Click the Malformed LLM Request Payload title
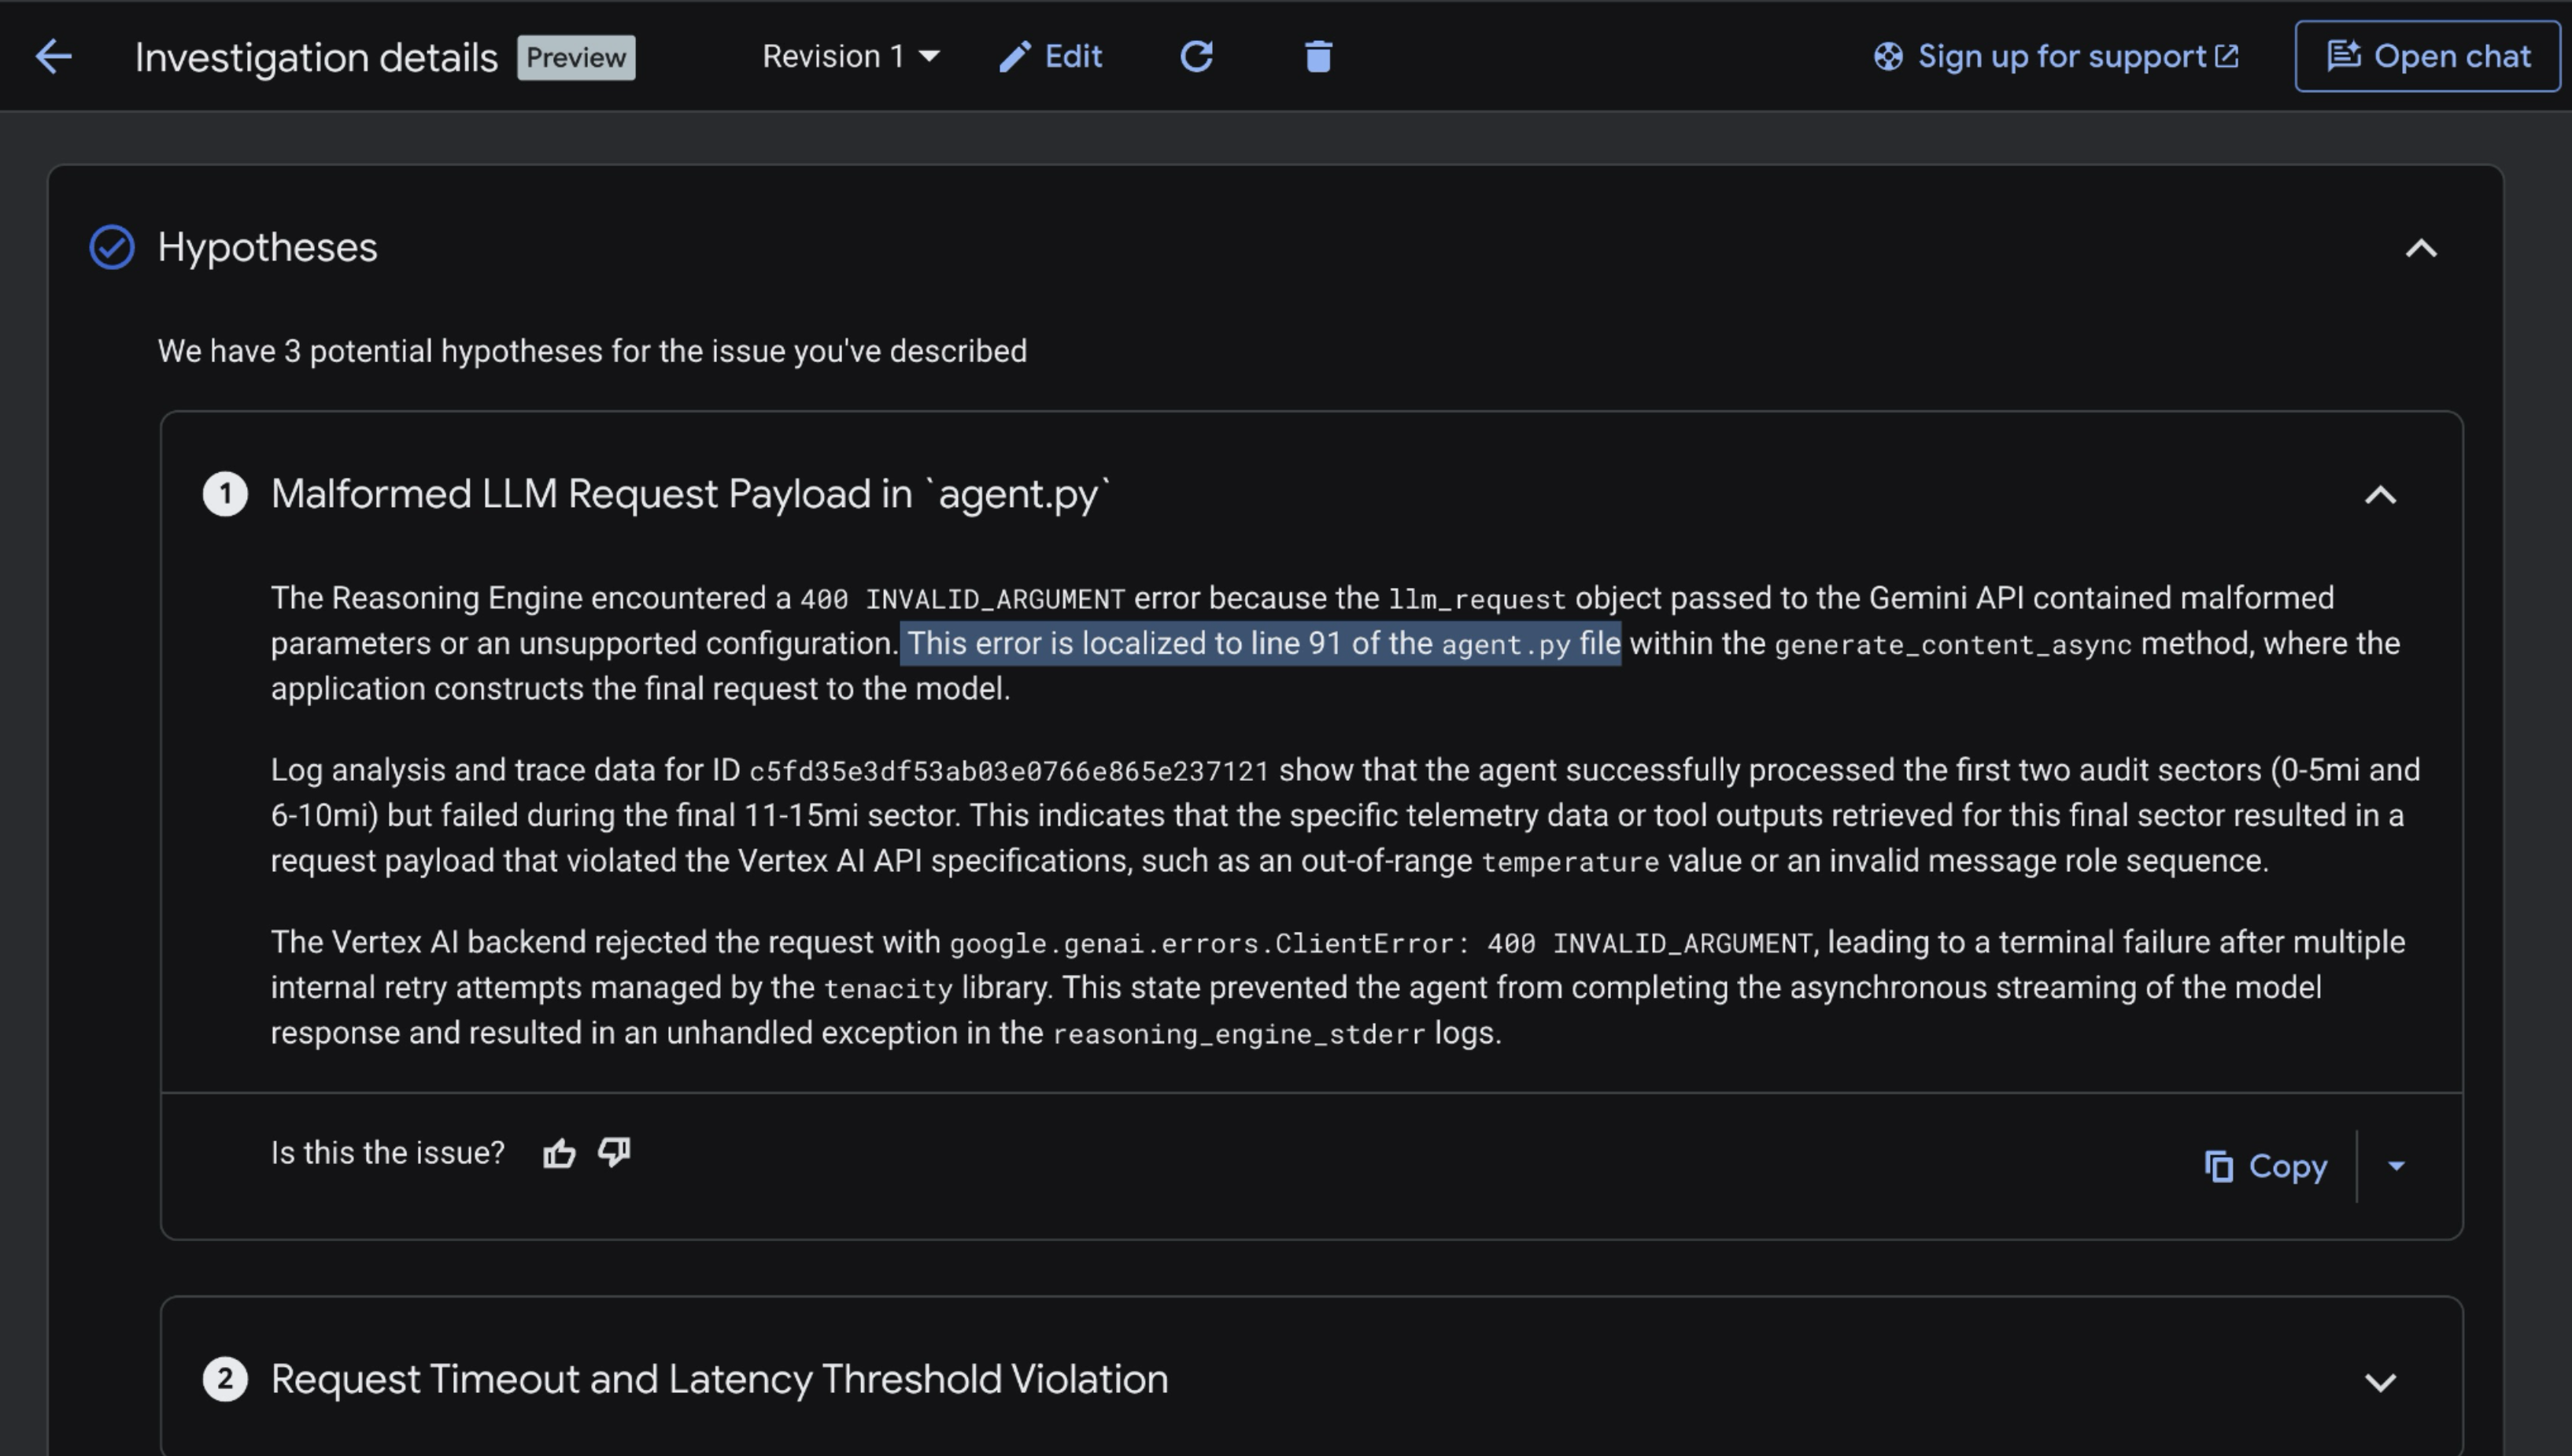The image size is (2572, 1456). 690,494
